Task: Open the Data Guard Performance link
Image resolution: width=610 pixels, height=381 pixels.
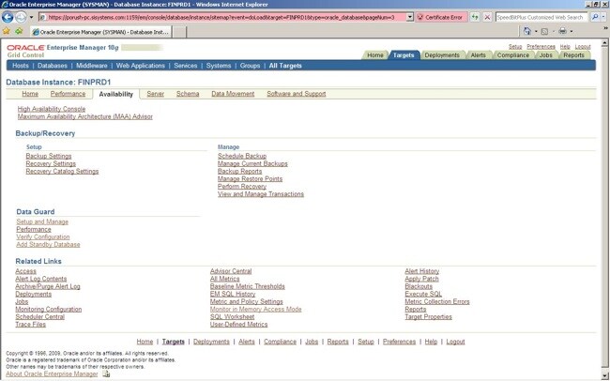Action: (34, 229)
